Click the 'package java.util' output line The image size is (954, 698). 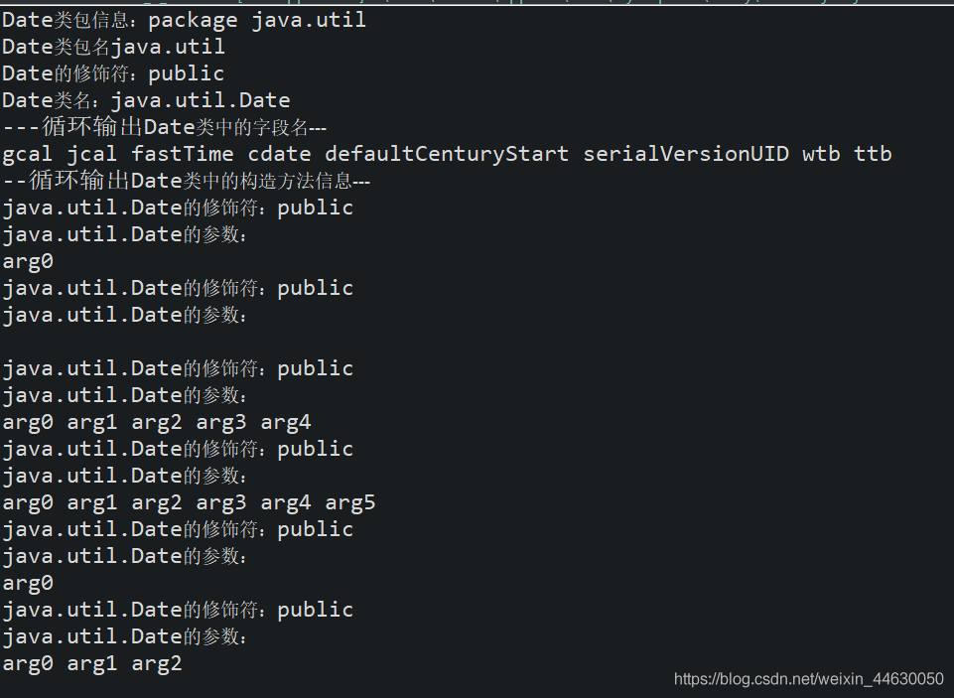[x=184, y=20]
